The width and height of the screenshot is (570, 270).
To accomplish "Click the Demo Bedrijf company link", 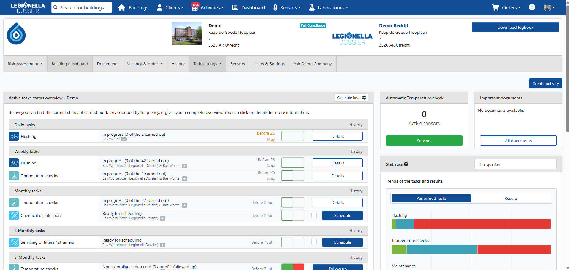I will (393, 25).
